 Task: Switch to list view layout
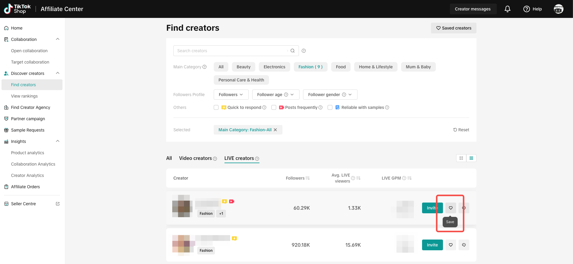click(471, 158)
